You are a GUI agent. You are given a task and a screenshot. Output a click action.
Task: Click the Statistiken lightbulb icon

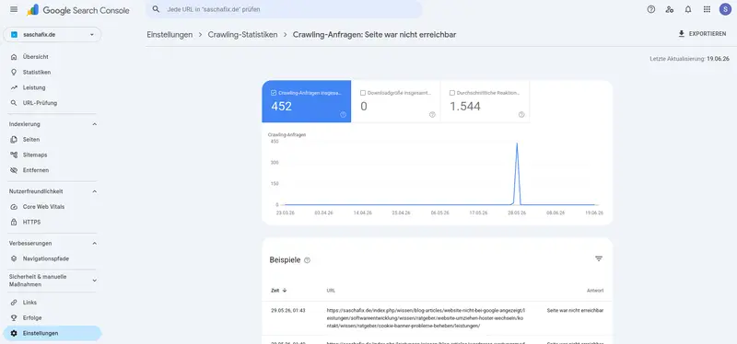coord(14,73)
